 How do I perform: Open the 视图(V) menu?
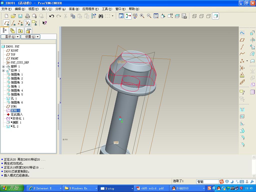(x=33, y=9)
